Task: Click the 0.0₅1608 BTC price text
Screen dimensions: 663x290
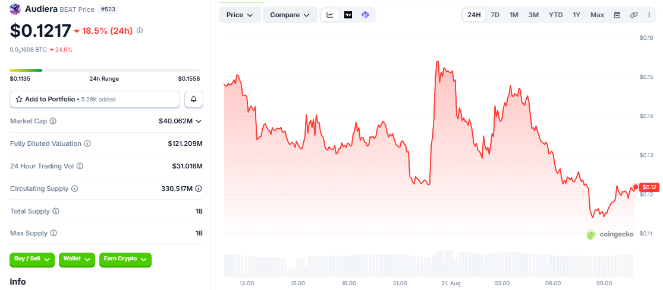Action: [x=28, y=49]
